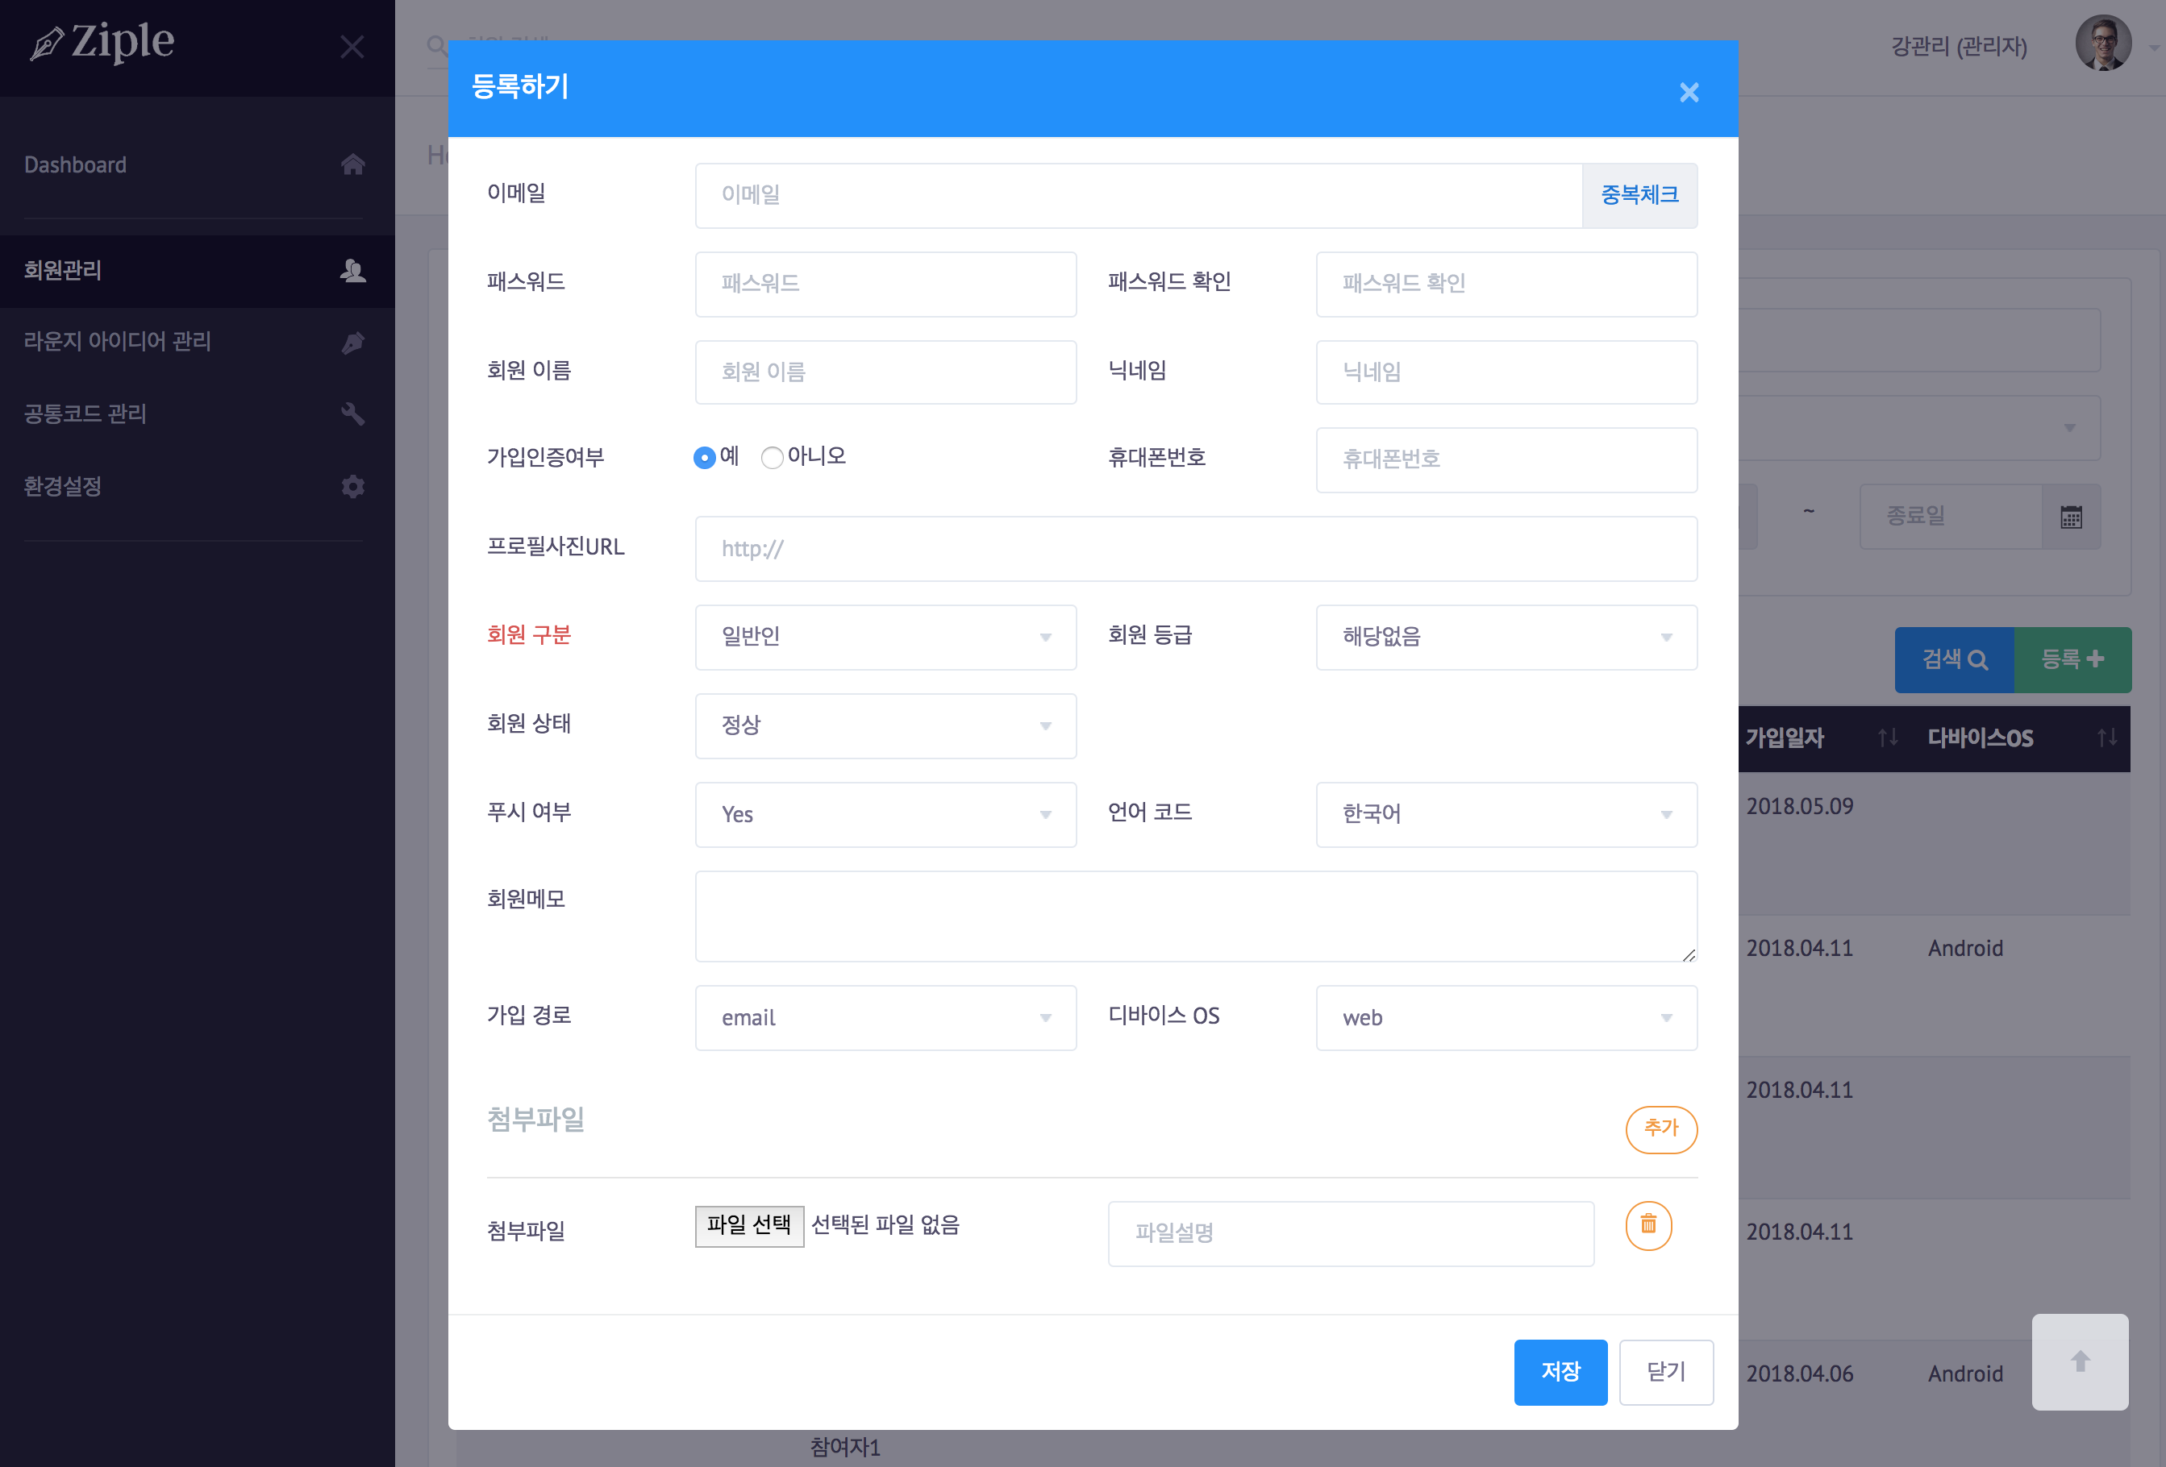Sort by 디바이스OS column arrows
2166x1467 pixels.
[2107, 738]
